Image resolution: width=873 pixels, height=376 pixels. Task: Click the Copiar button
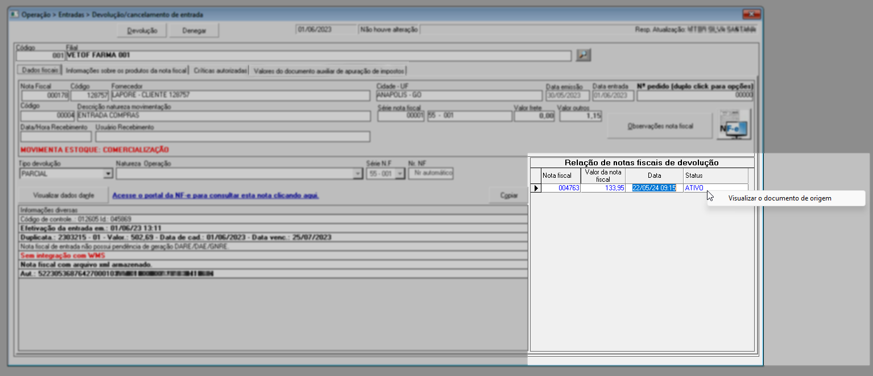coord(508,195)
